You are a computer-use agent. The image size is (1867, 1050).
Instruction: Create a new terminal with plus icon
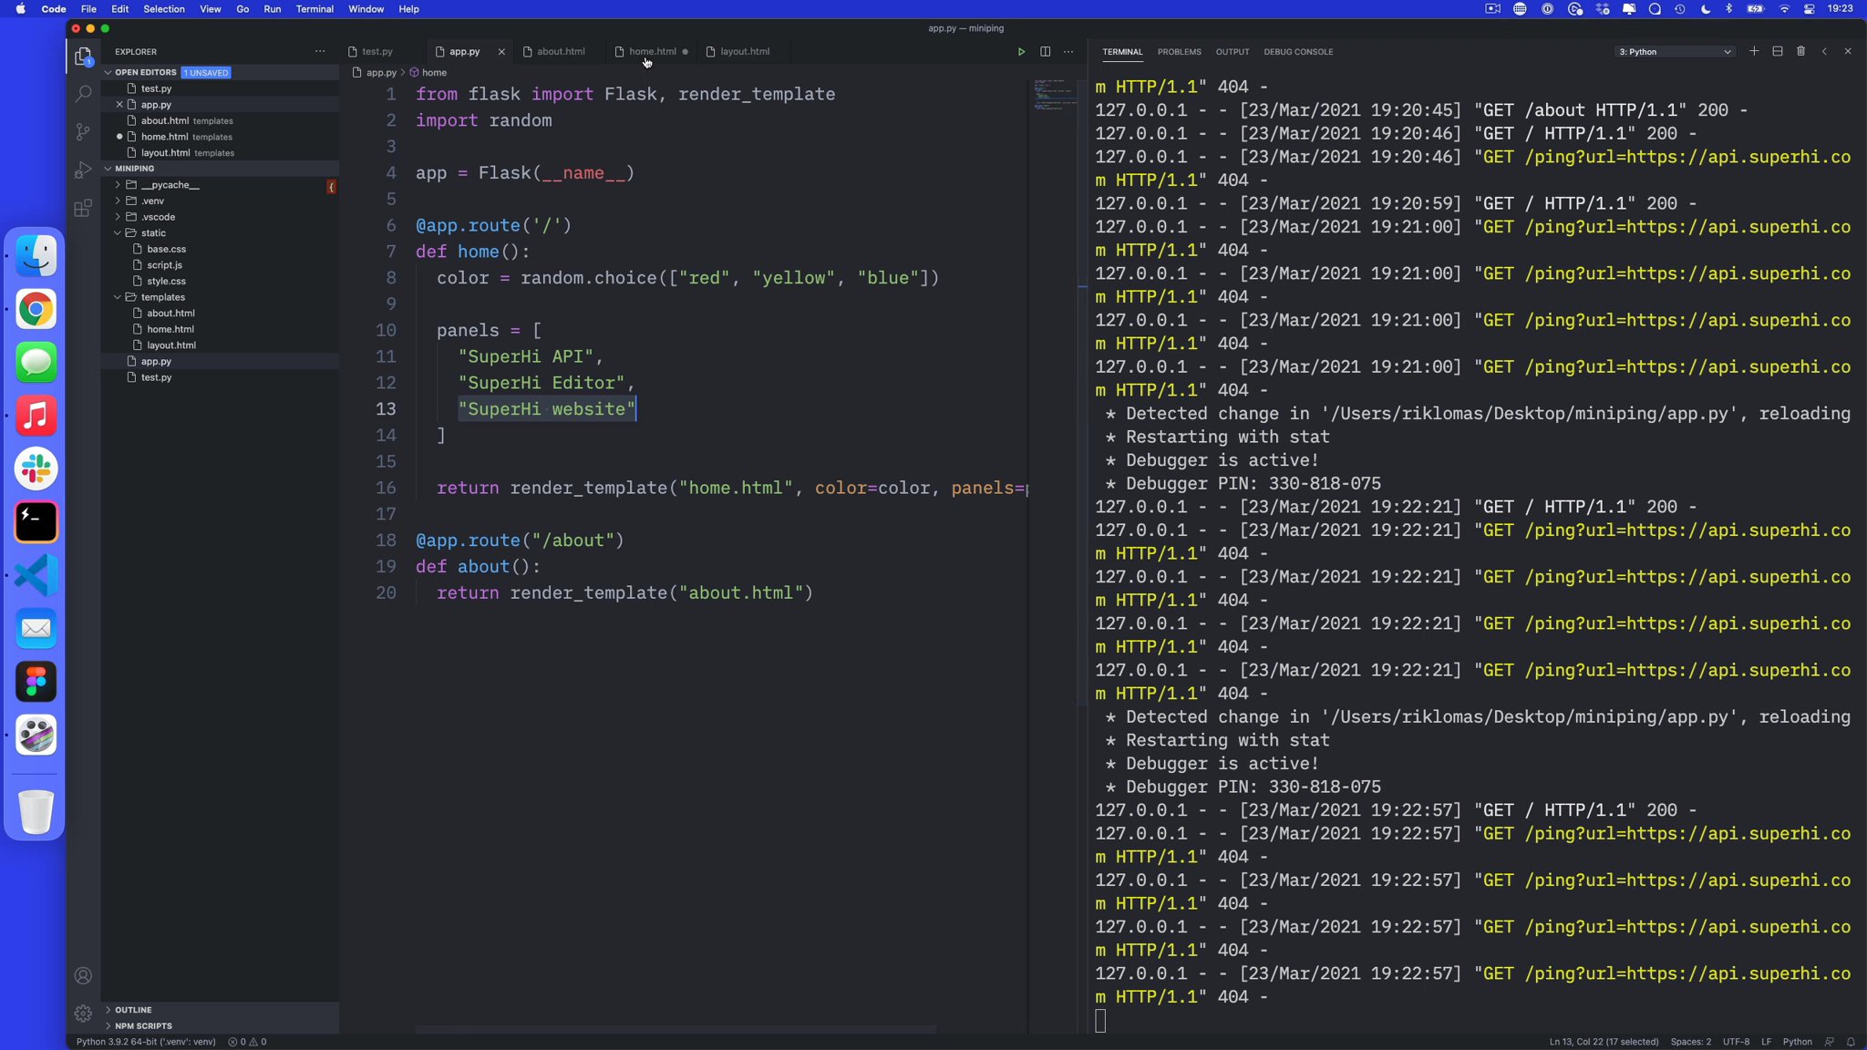point(1753,52)
